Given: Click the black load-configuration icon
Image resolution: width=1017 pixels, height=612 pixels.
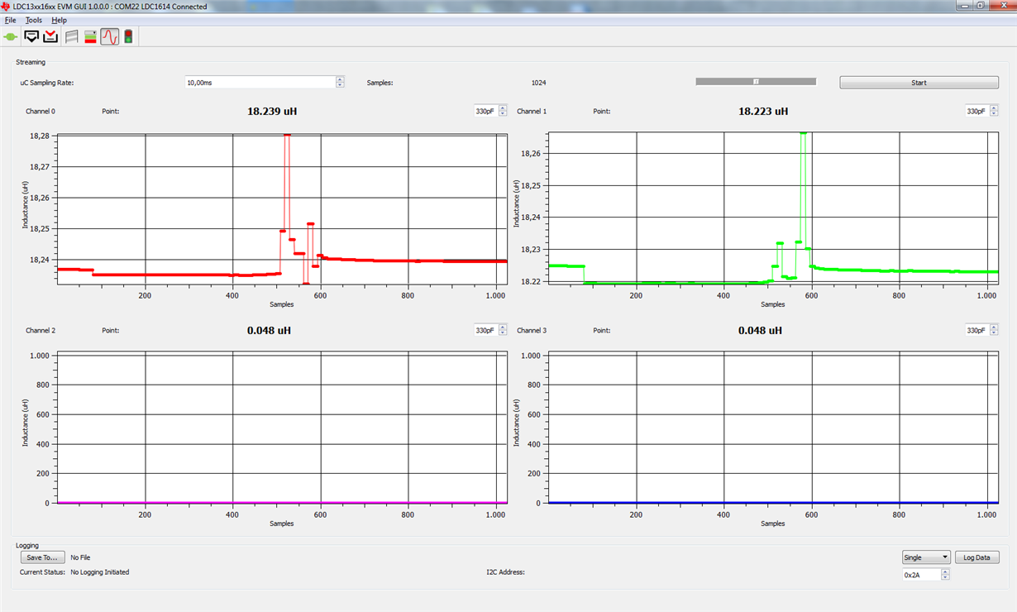Looking at the screenshot, I should pyautogui.click(x=31, y=36).
